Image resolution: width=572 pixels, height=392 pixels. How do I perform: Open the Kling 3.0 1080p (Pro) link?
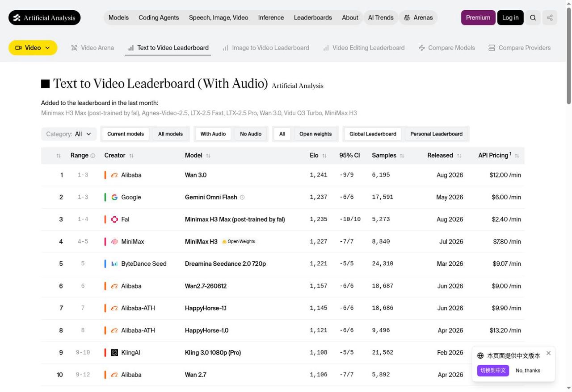[x=213, y=353]
